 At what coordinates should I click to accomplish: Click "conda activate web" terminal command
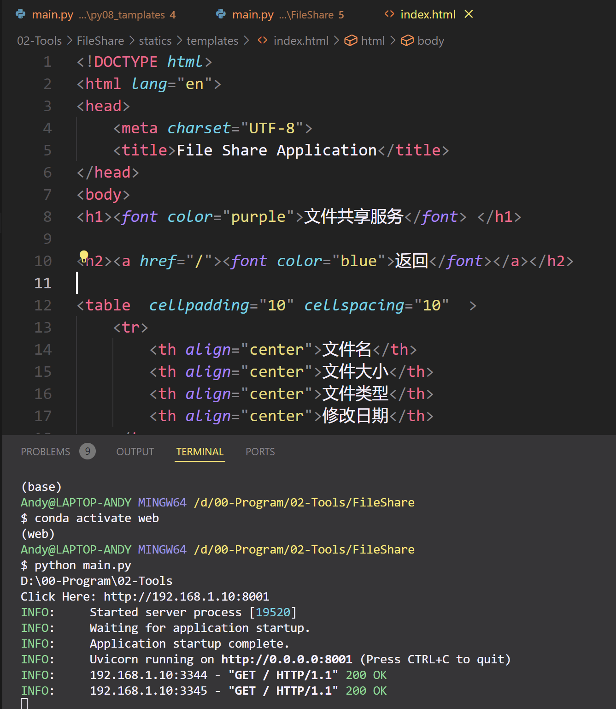[97, 518]
